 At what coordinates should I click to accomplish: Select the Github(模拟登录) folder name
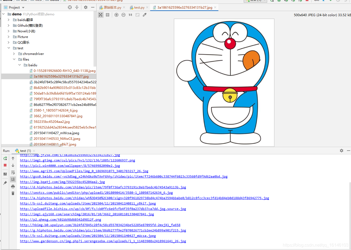pos(30,25)
